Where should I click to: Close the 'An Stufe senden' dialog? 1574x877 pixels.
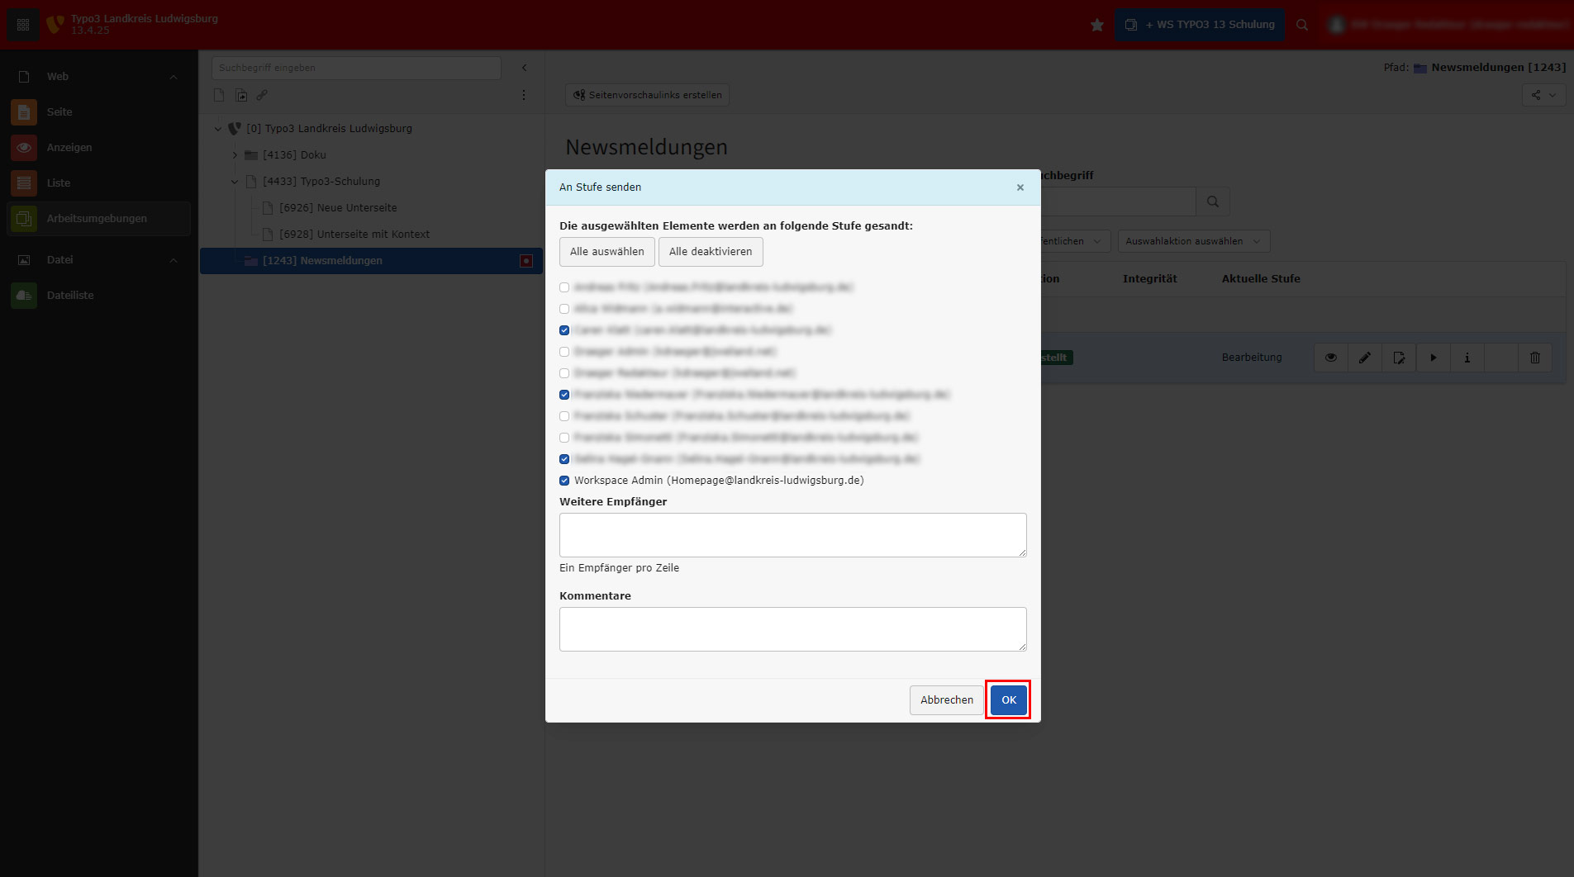(x=1020, y=187)
